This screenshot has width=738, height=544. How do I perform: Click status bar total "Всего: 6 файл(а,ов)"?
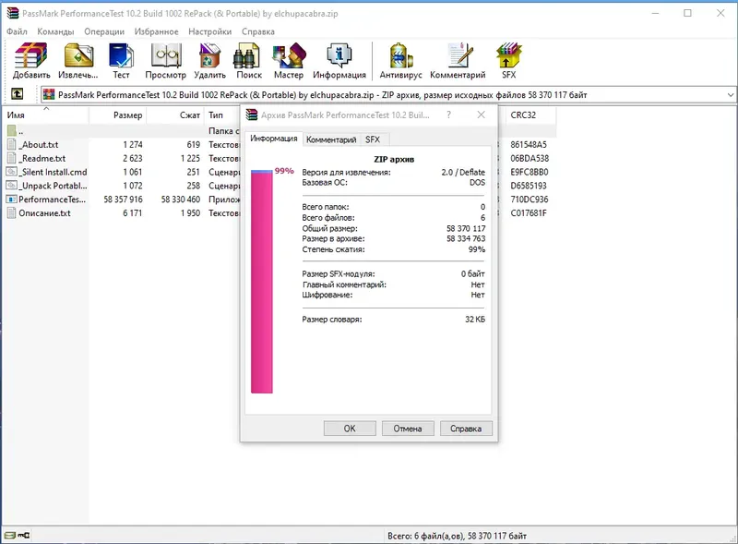pyautogui.click(x=424, y=536)
